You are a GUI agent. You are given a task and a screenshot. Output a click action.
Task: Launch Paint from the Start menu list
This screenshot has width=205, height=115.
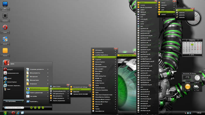point(9,89)
